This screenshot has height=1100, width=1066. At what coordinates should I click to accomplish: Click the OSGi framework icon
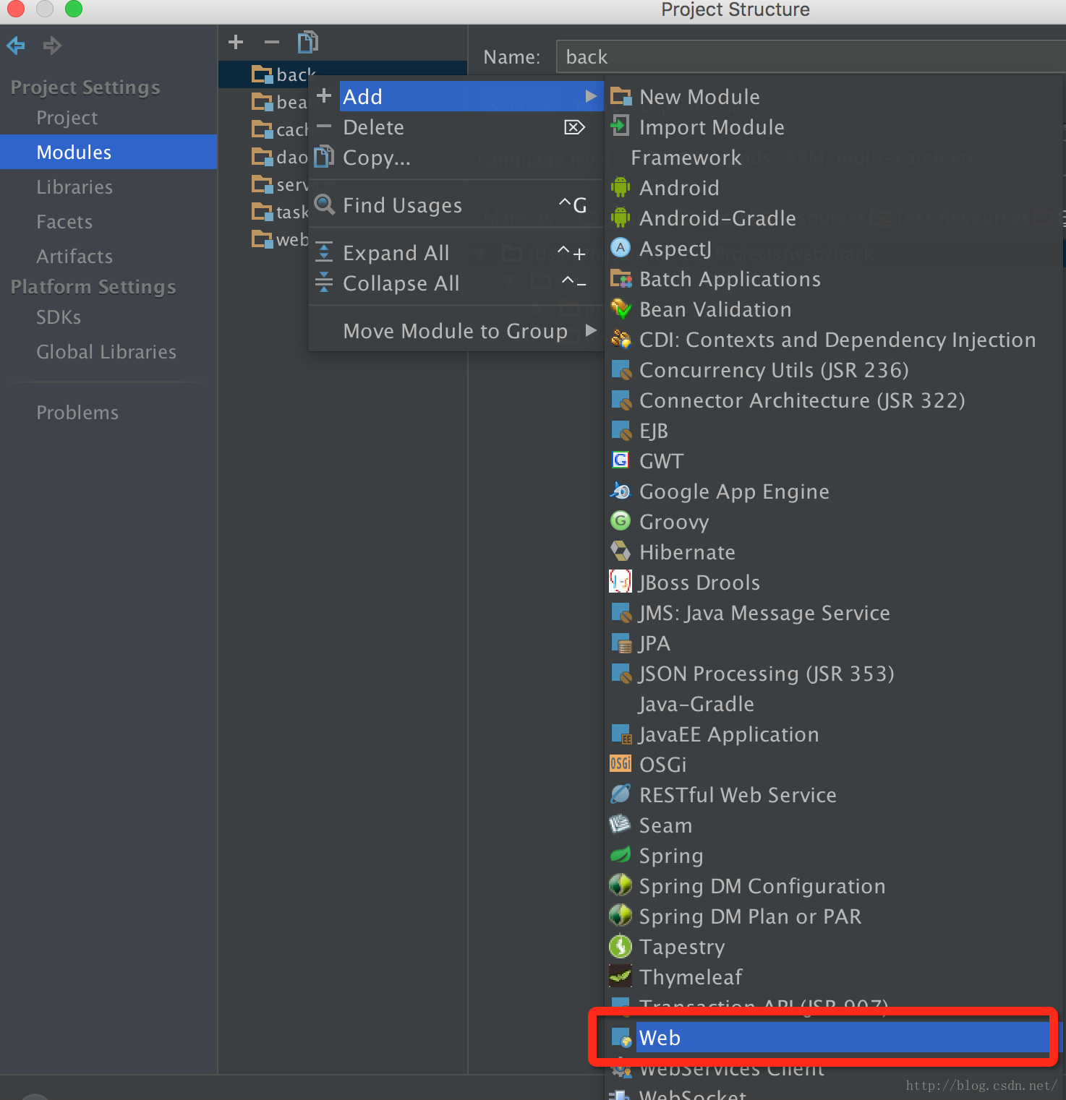(621, 764)
